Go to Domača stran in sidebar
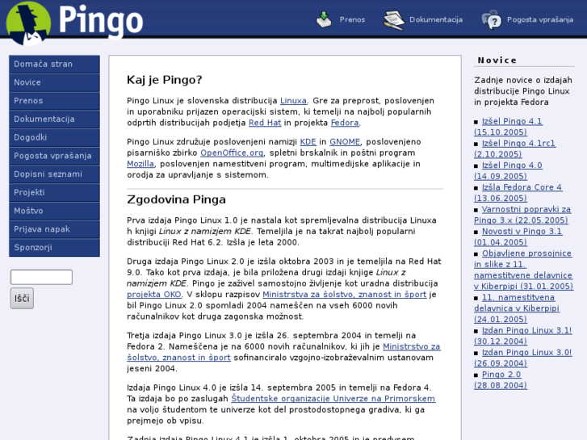The width and height of the screenshot is (587, 440). point(54,64)
